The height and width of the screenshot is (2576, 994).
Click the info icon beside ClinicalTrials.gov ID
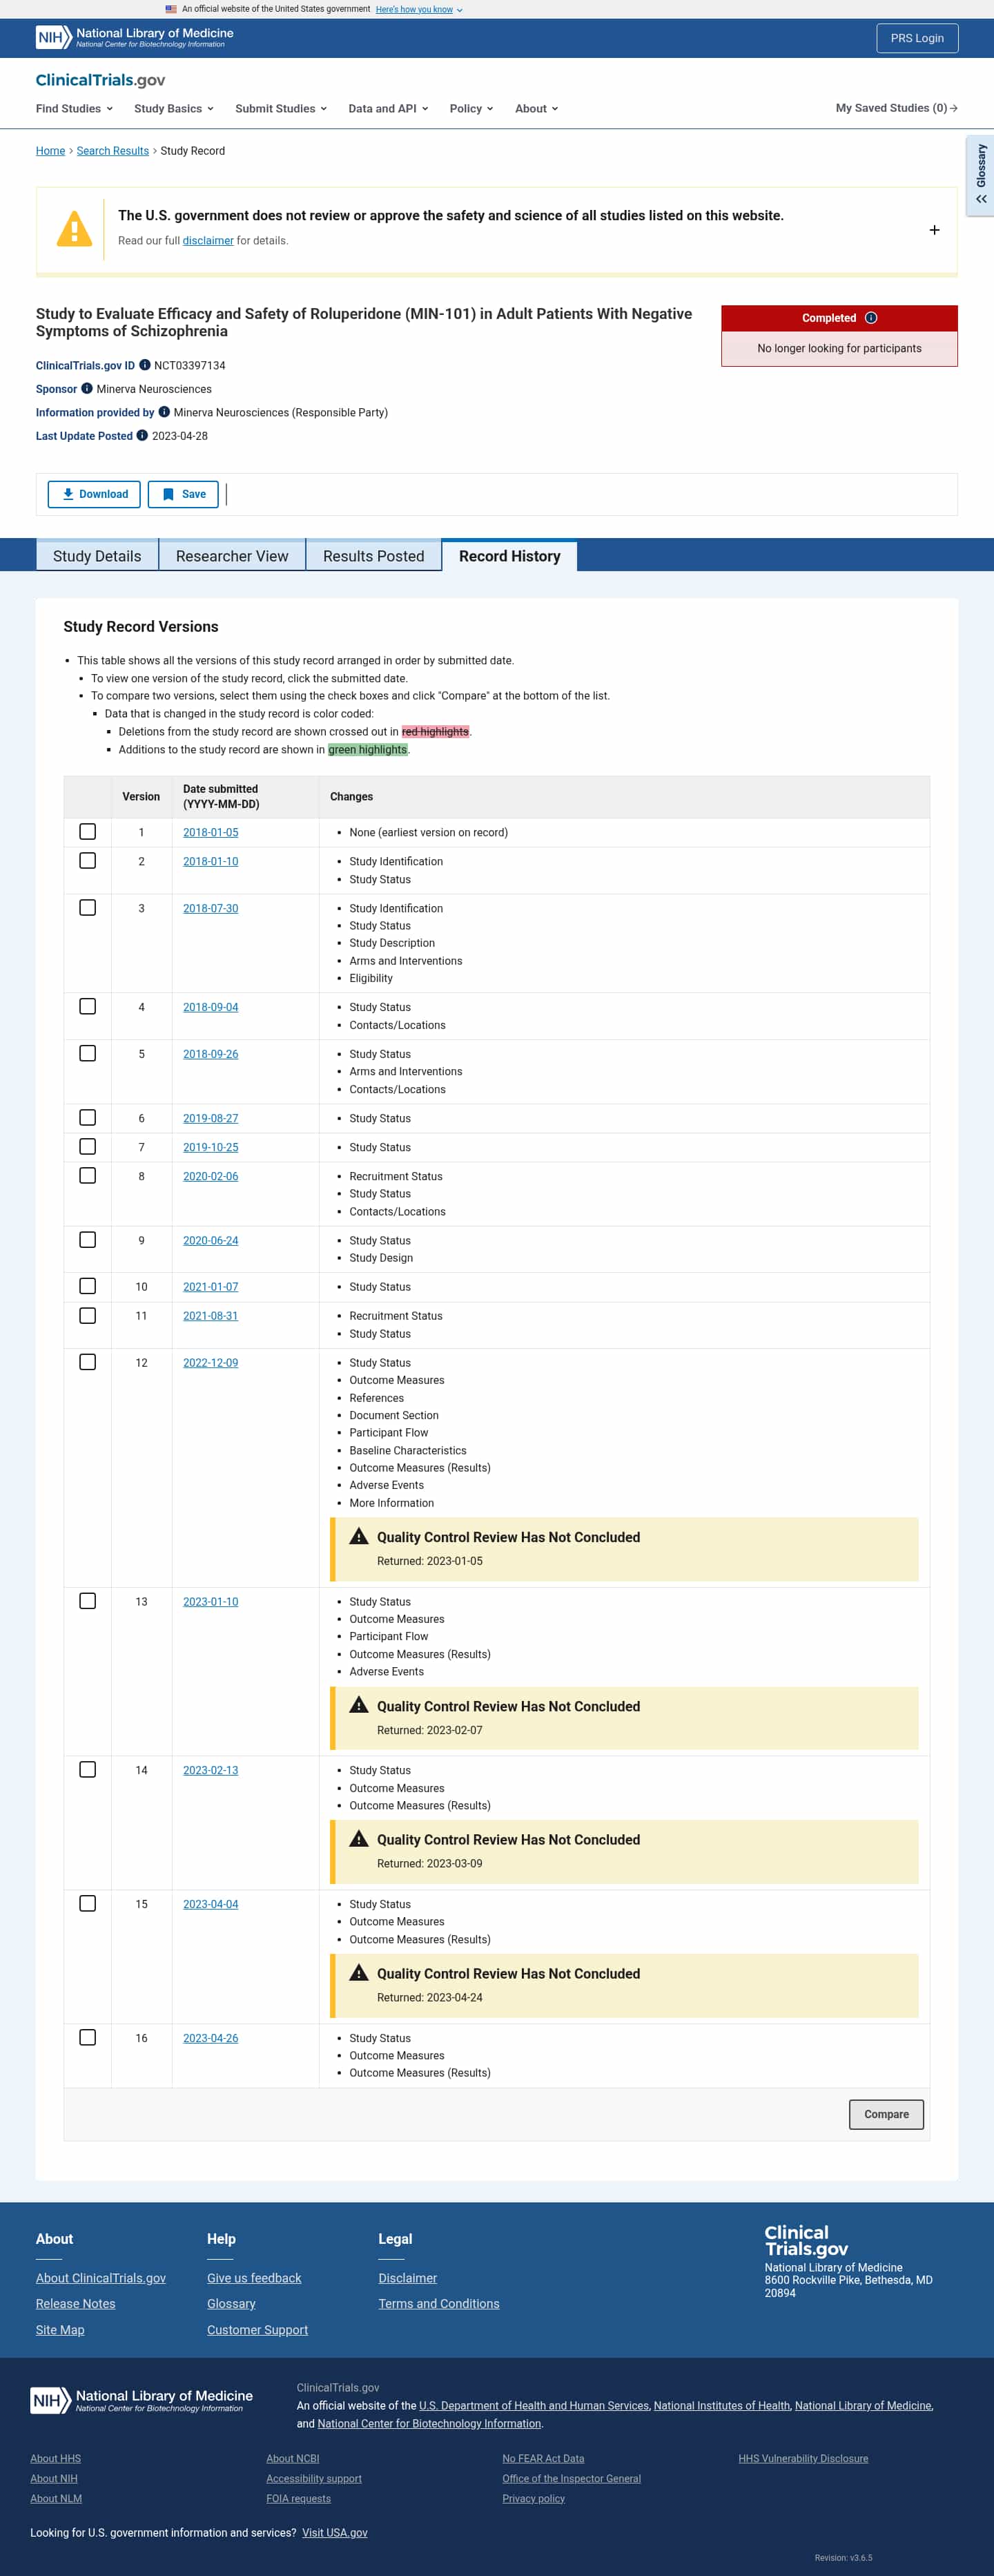coord(145,365)
